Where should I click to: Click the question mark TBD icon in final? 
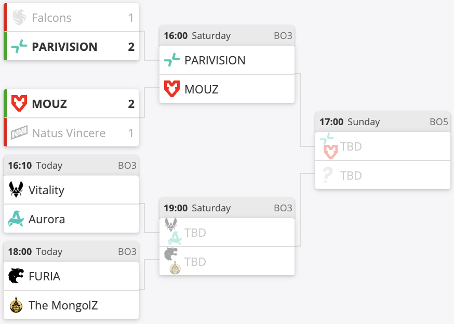327,176
